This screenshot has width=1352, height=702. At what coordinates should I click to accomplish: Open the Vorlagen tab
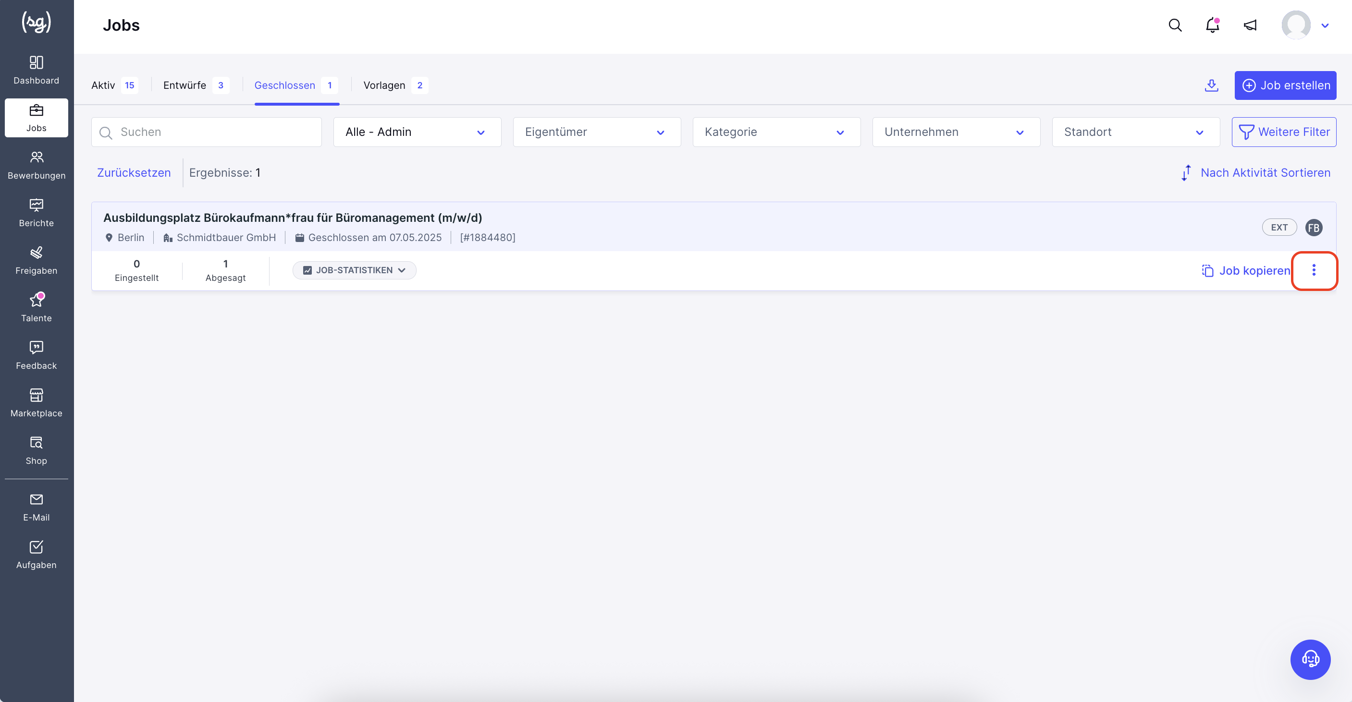pyautogui.click(x=396, y=85)
